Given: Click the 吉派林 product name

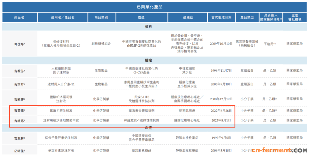Looking at the screenshot, I should (x=20, y=138).
